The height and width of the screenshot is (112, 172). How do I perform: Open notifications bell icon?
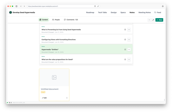163,6
